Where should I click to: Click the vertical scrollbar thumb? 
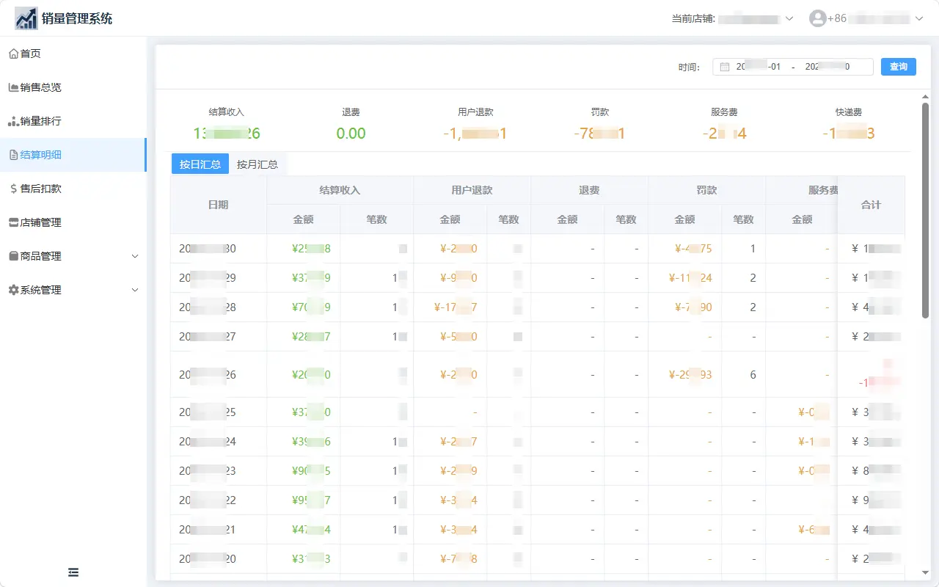(x=926, y=211)
